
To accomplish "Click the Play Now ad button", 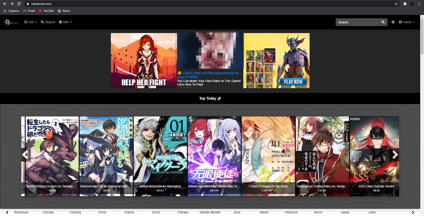I will pyautogui.click(x=293, y=82).
